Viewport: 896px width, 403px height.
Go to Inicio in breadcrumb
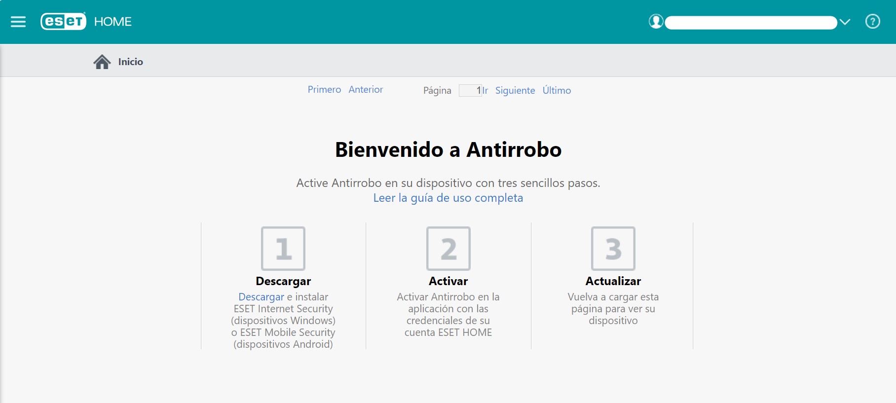click(130, 62)
